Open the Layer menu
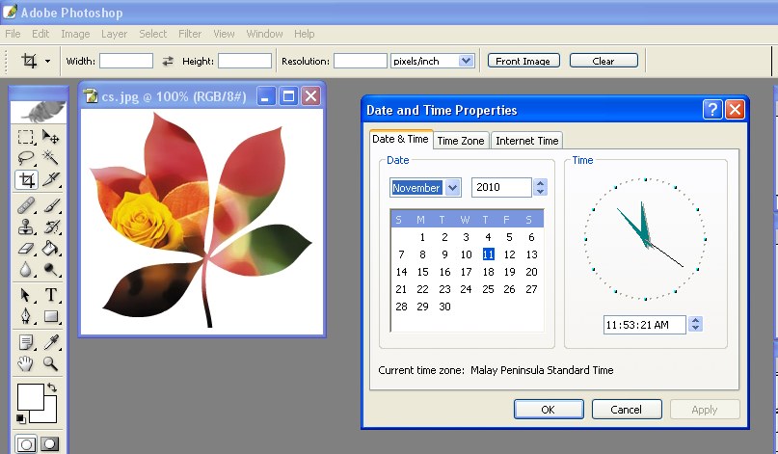This screenshot has width=778, height=454. point(114,34)
